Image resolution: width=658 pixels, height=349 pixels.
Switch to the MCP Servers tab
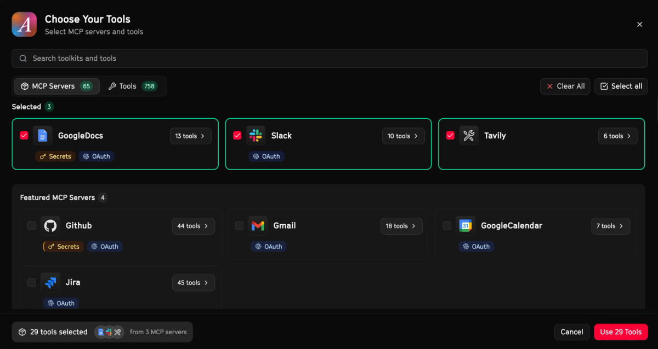click(x=57, y=86)
